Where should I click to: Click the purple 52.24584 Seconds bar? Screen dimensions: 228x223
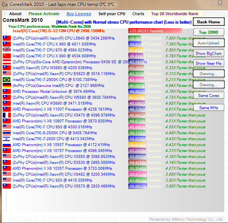pyautogui.click(x=137, y=151)
